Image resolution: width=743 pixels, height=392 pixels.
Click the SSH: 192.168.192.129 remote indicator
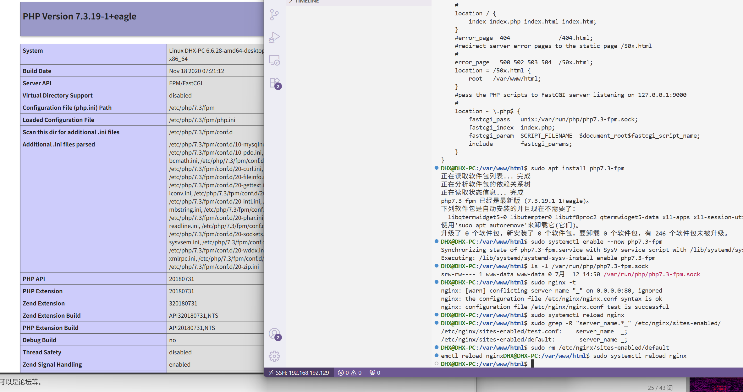299,373
